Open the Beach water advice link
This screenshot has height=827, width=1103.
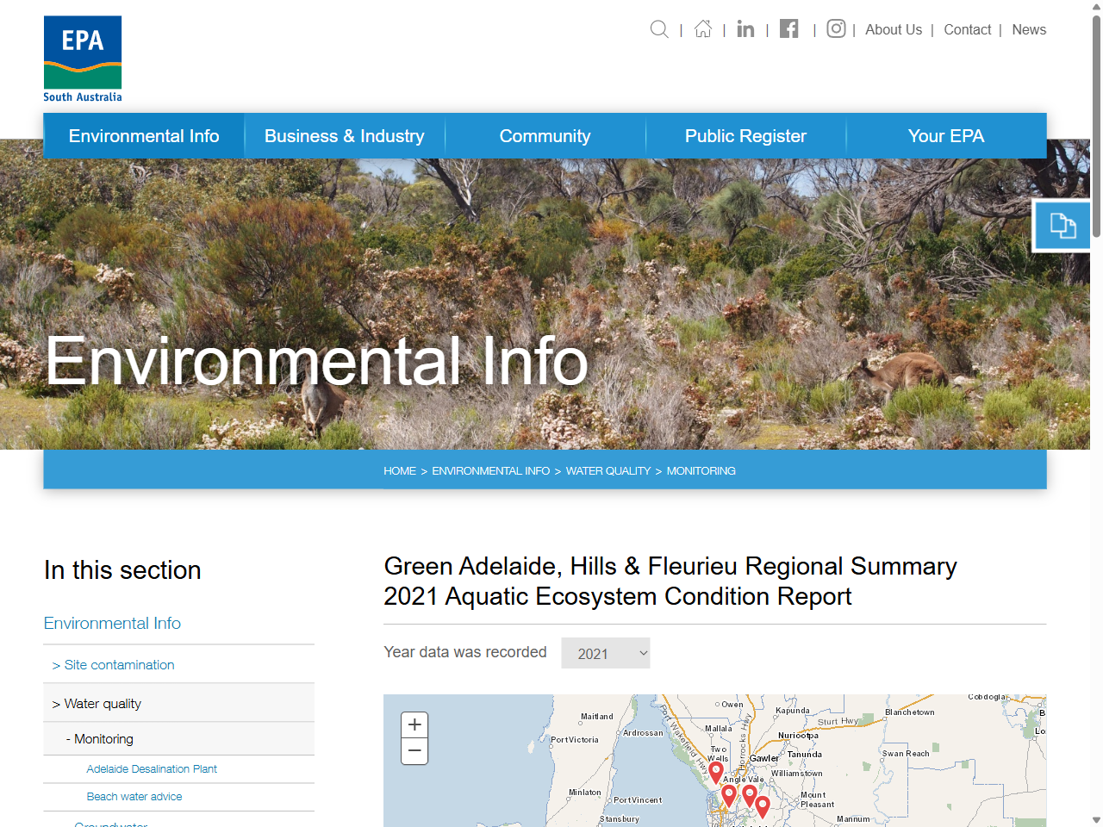(134, 796)
